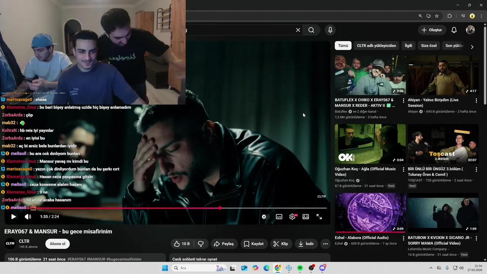Seek on the red video progress bar

[166, 208]
